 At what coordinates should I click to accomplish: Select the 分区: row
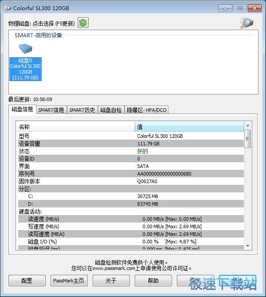(x=131, y=189)
